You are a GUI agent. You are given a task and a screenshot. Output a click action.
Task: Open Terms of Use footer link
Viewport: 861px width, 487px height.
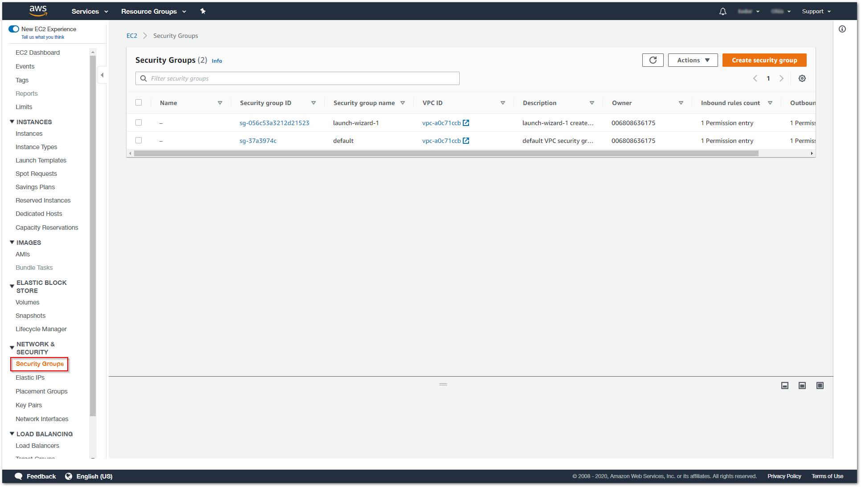[x=827, y=476]
